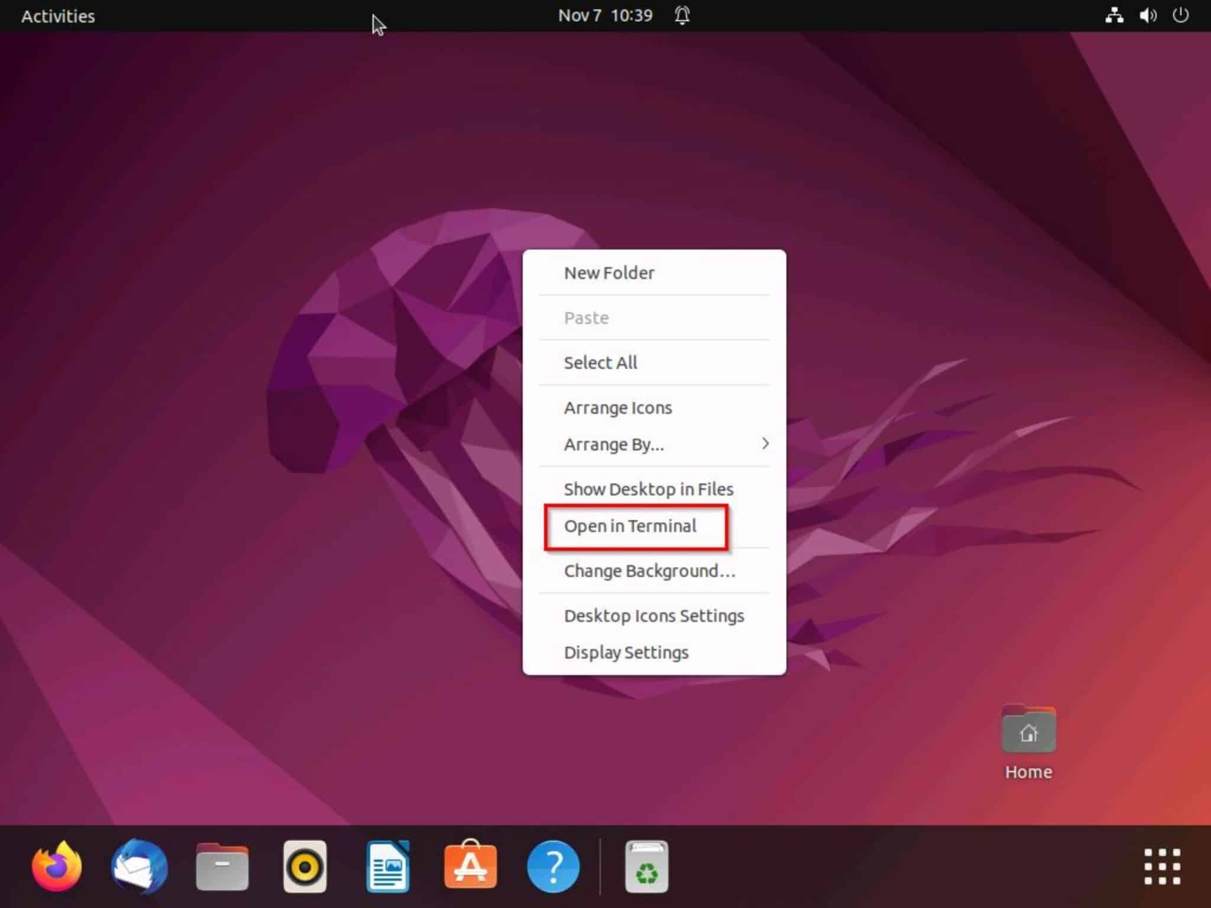1211x908 pixels.
Task: Open Change Background option
Action: (x=654, y=570)
